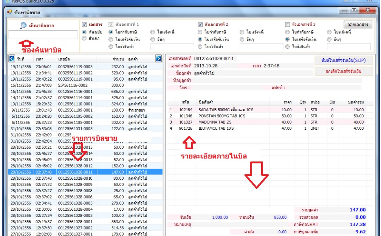This screenshot has height=236, width=381.
Task: Toggle the เอกสาร checkbox
Action: point(84,24)
